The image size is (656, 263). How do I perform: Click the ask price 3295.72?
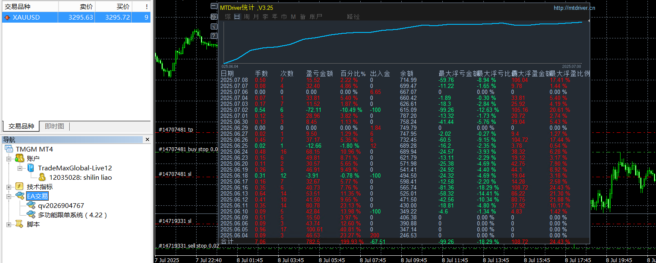pyautogui.click(x=118, y=18)
